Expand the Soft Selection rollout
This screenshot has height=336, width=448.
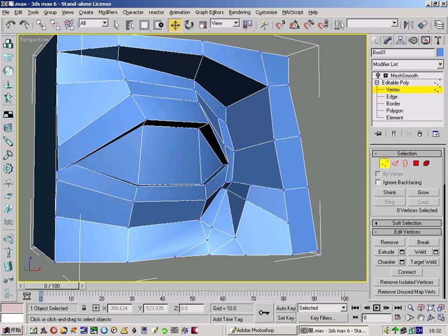click(406, 223)
